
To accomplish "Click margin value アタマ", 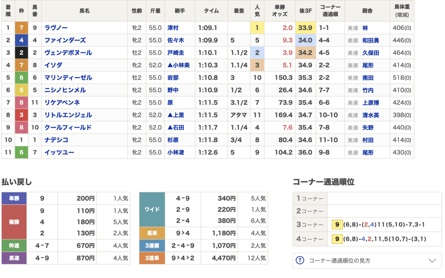I will (239, 115).
